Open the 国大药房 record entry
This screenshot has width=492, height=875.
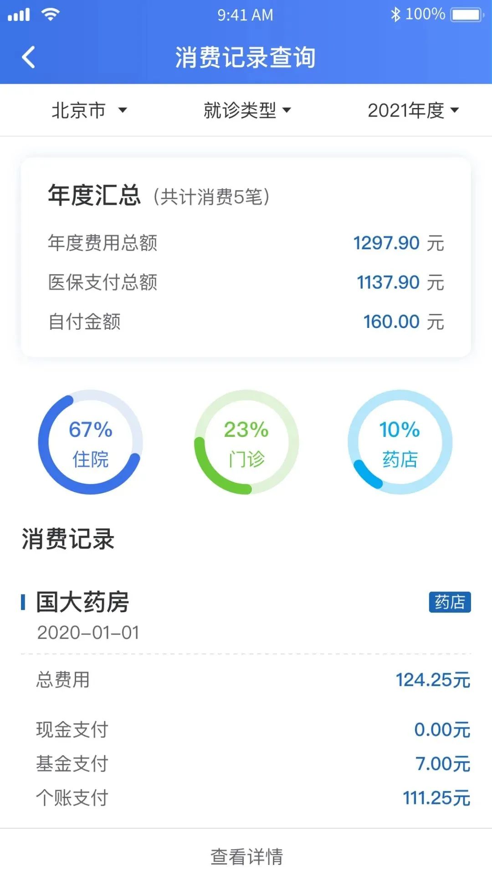(x=82, y=602)
